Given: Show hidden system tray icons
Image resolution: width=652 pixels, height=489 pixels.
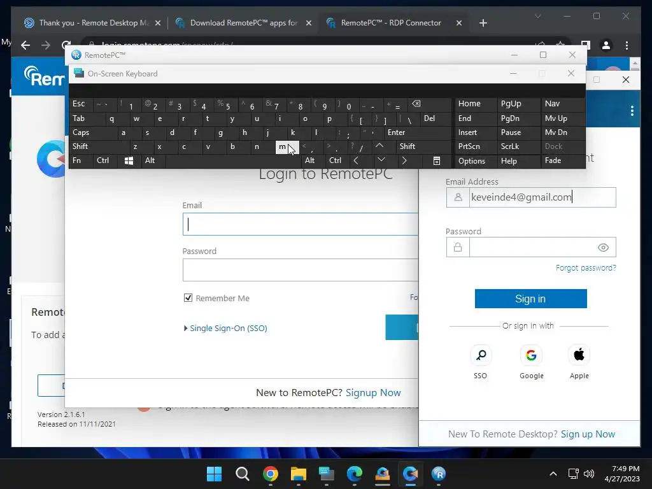Looking at the screenshot, I should point(553,474).
